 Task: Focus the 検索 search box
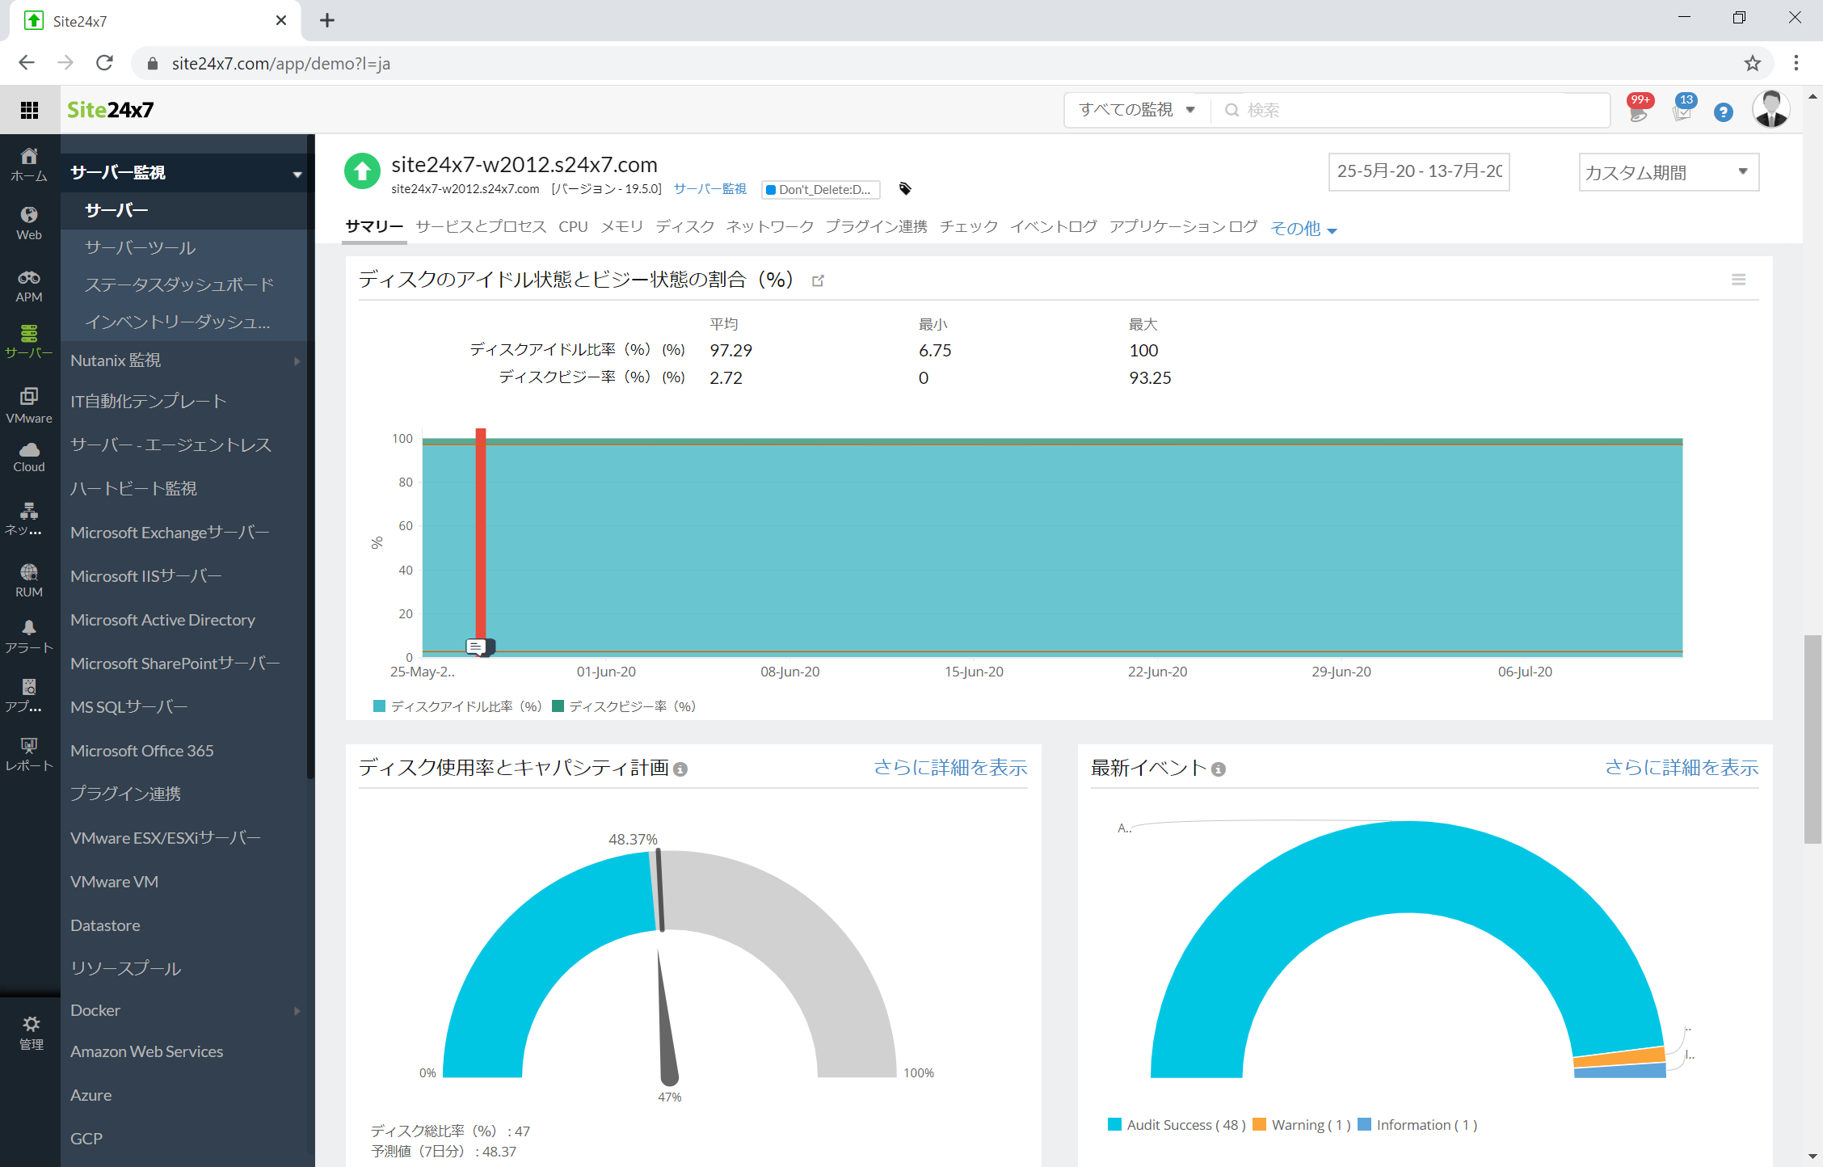1410,110
